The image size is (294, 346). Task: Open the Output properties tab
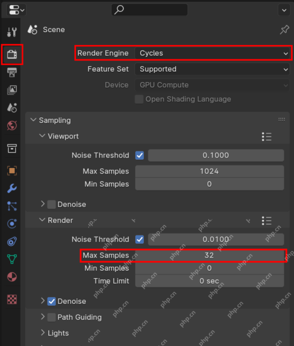coord(12,72)
